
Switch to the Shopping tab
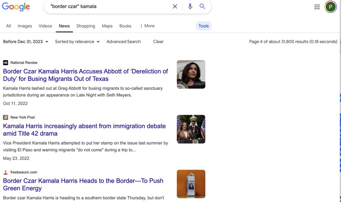point(86,26)
